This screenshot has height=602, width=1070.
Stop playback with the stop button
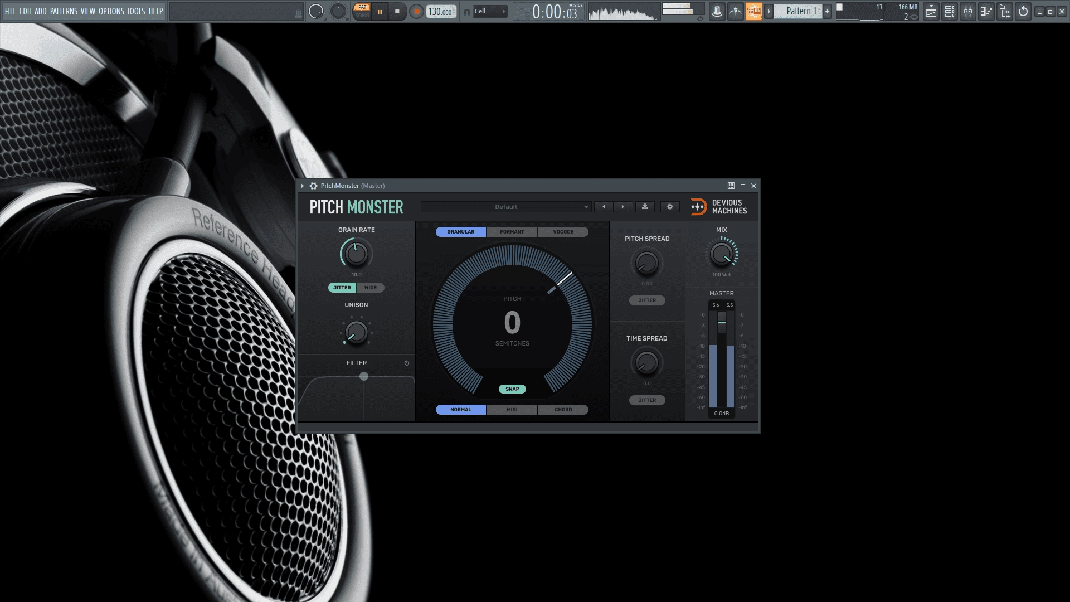click(x=397, y=11)
